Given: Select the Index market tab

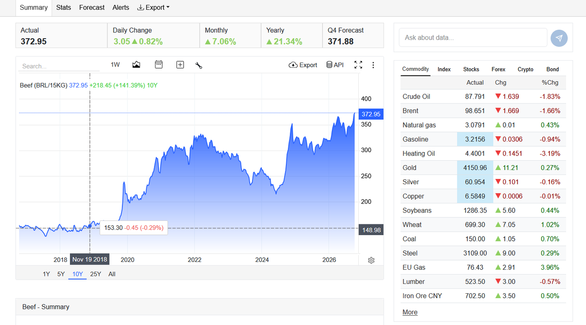Looking at the screenshot, I should [444, 69].
